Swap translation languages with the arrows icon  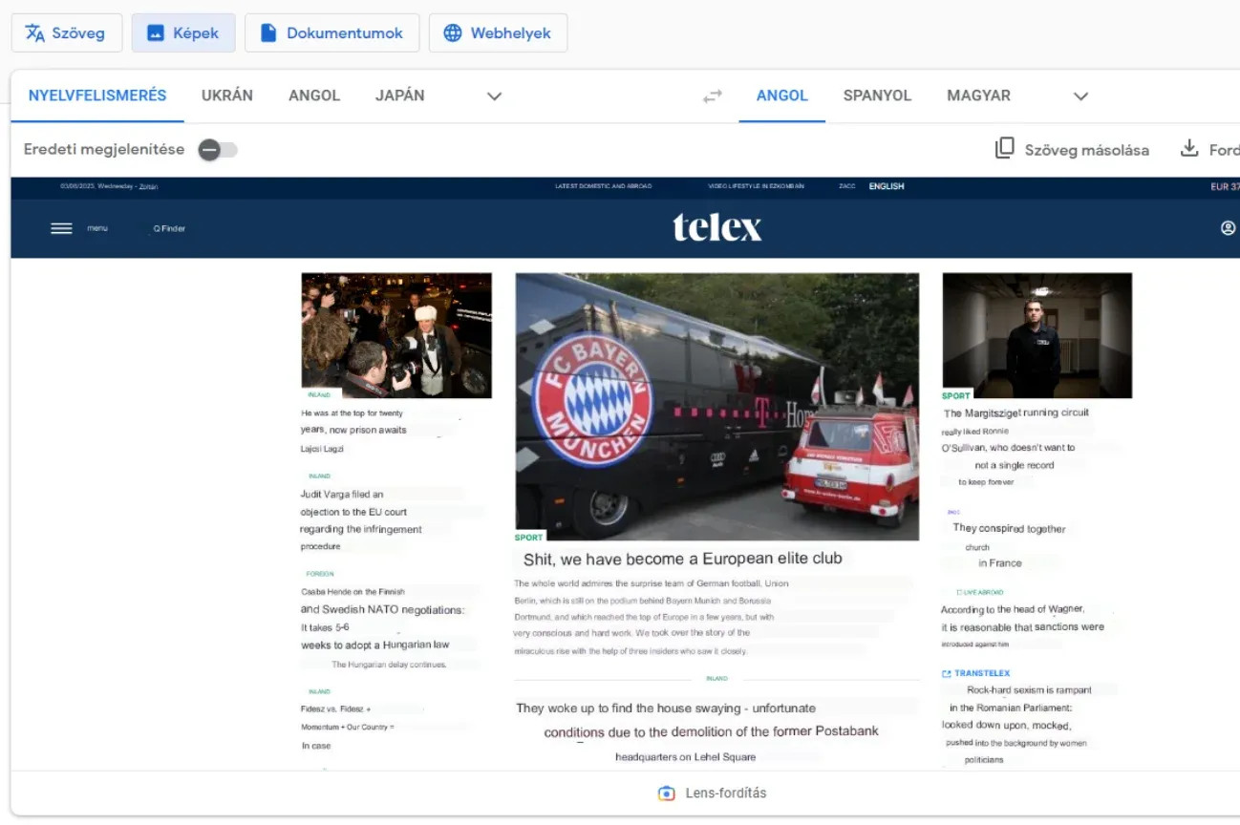pyautogui.click(x=711, y=95)
